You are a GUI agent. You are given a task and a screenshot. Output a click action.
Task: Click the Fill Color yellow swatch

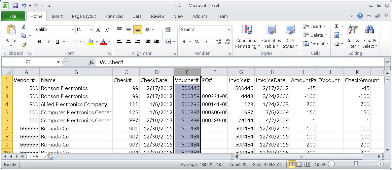tap(91, 42)
